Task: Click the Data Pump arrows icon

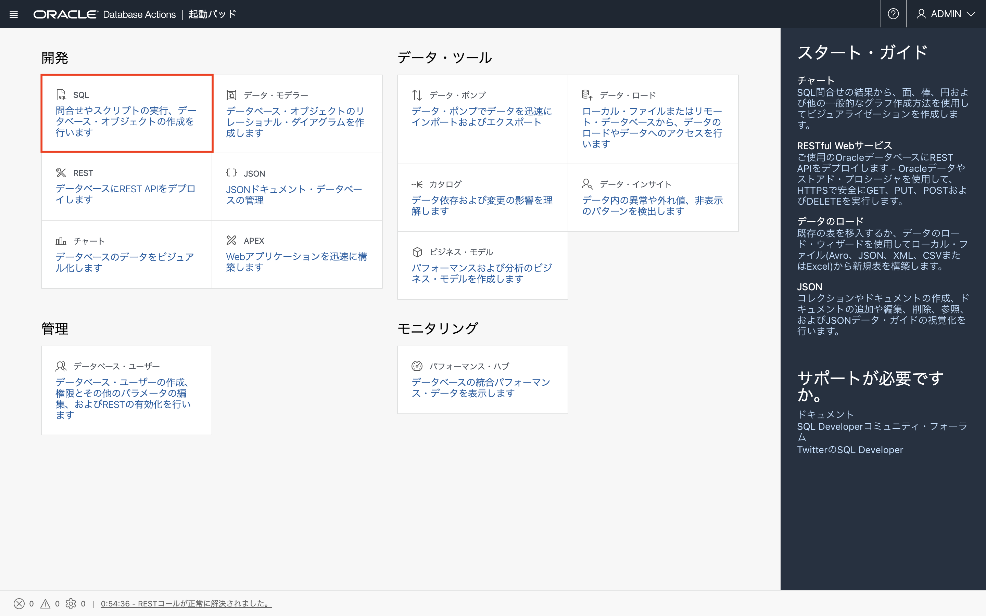Action: (x=417, y=95)
